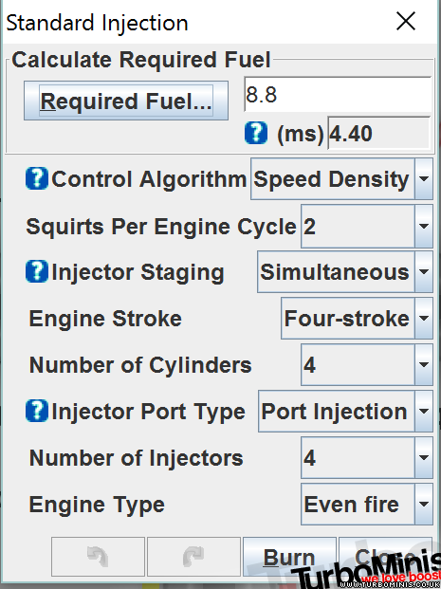This screenshot has width=441, height=589.
Task: Open the Required Fuel calculator
Action: click(126, 101)
